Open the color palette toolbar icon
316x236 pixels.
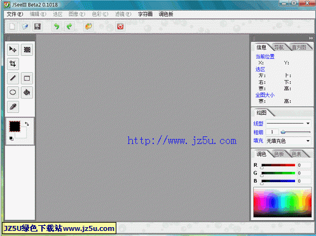click(x=88, y=27)
